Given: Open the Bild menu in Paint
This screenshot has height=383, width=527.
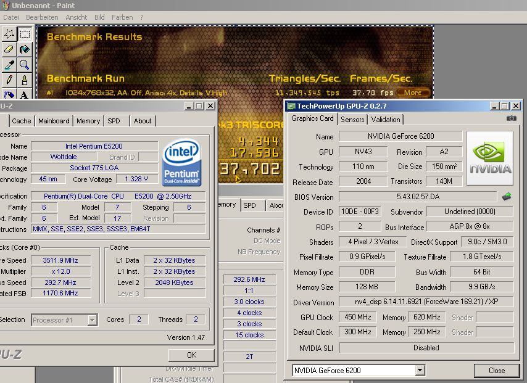Looking at the screenshot, I should 99,17.
